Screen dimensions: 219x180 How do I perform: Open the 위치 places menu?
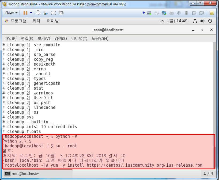(x=36, y=21)
